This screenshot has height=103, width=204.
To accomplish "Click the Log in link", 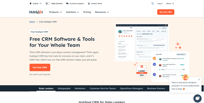I will tap(160, 3).
